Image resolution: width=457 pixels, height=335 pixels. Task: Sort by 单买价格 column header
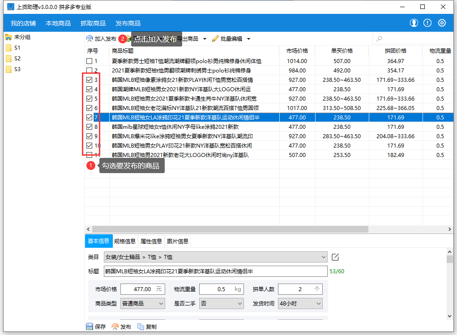[x=342, y=51]
